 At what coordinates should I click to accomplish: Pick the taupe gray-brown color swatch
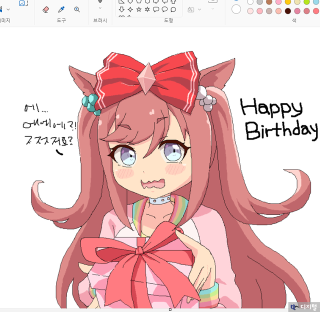tap(269, 11)
